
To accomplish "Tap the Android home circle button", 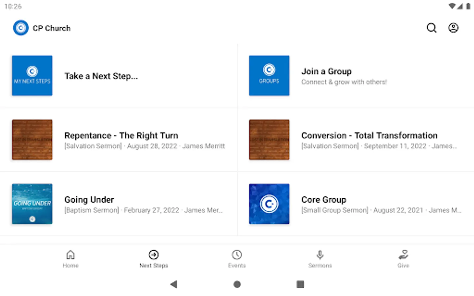I will point(237,284).
